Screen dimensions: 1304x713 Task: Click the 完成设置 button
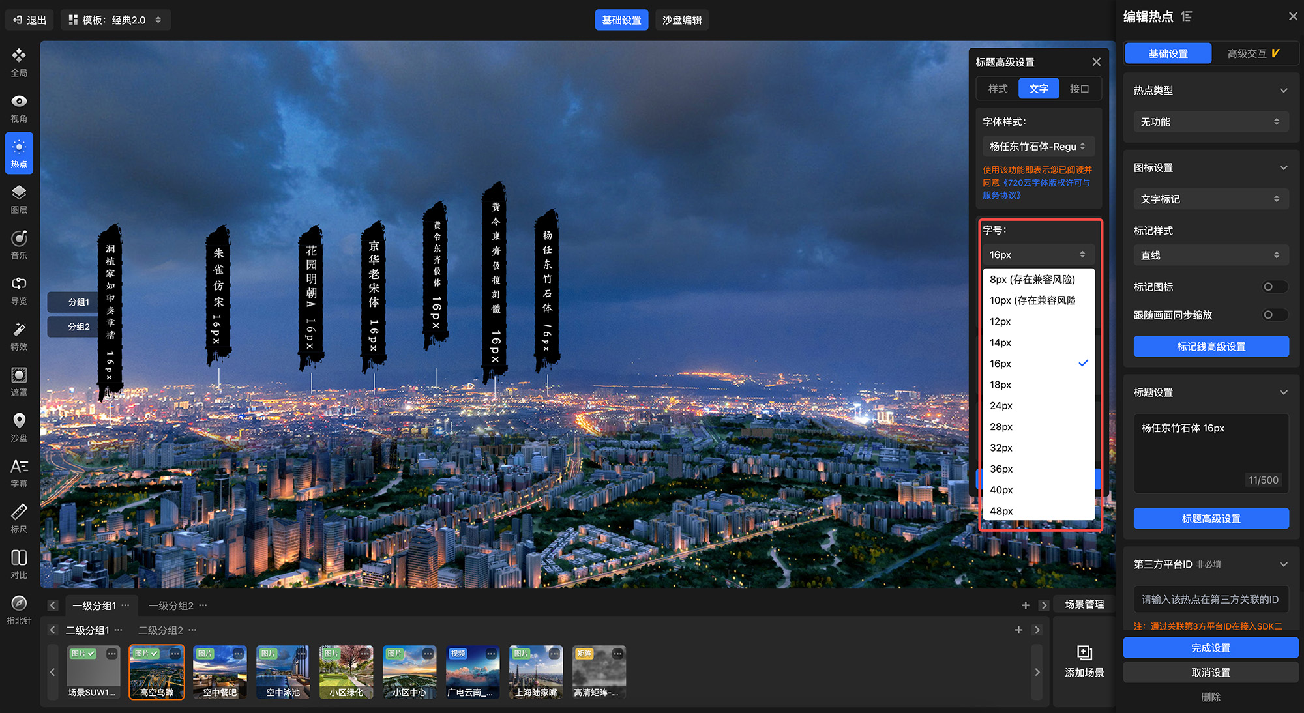1210,648
